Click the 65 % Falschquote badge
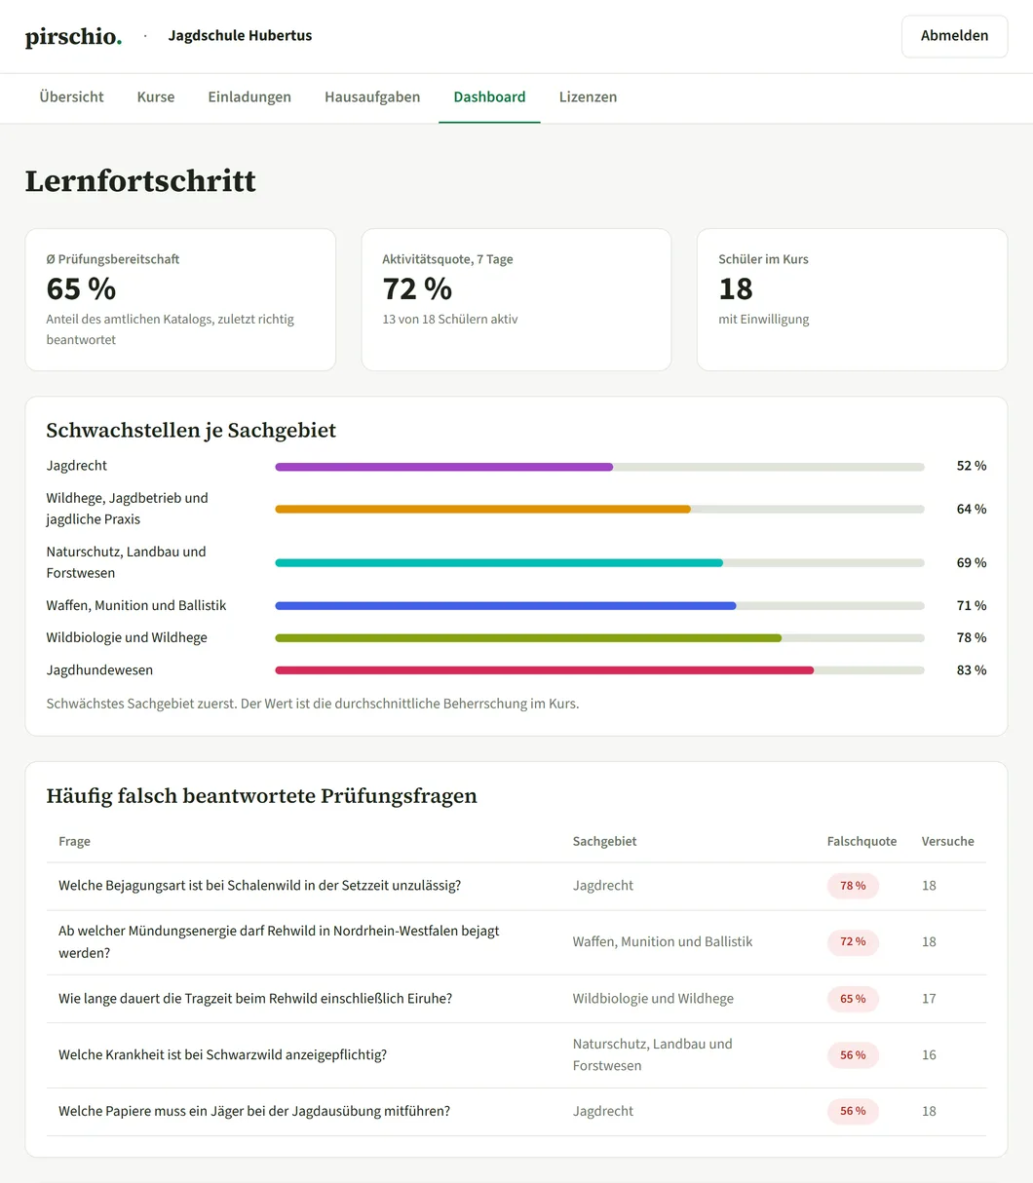This screenshot has width=1033, height=1183. coord(853,999)
